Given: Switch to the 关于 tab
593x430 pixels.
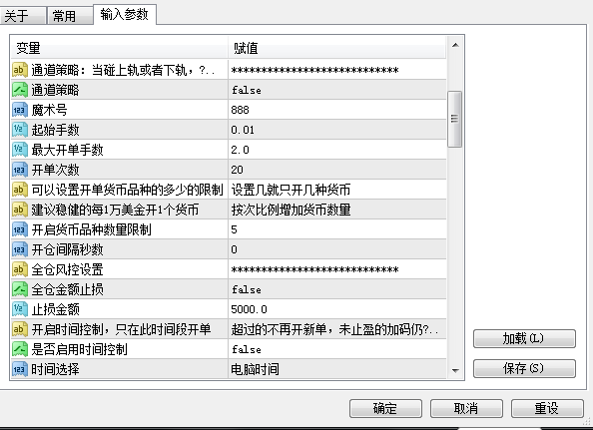Looking at the screenshot, I should (x=23, y=16).
